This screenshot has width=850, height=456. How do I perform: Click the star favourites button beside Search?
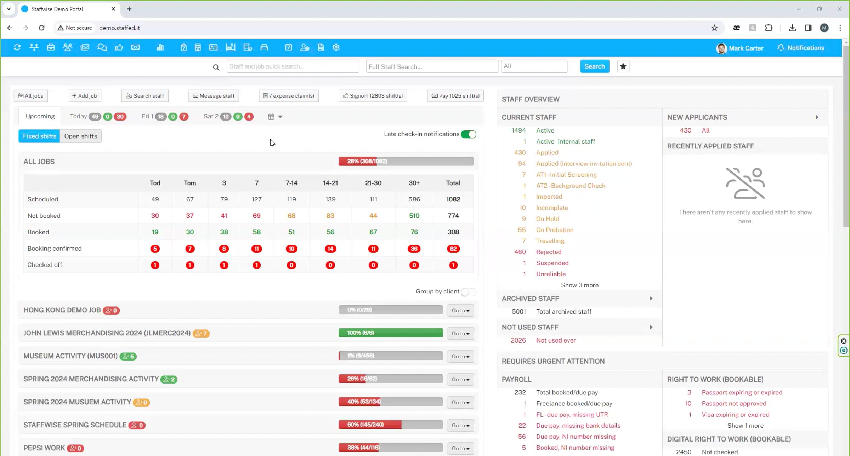pyautogui.click(x=623, y=66)
